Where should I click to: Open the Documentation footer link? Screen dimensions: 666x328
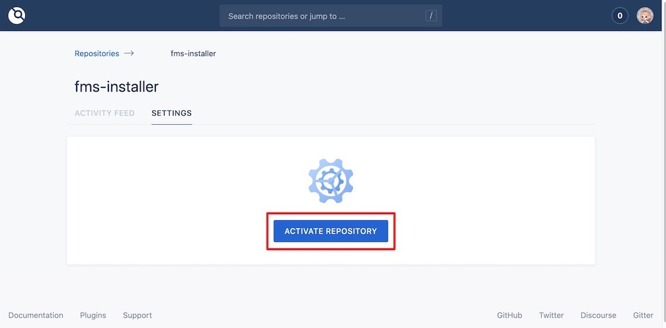pos(36,315)
